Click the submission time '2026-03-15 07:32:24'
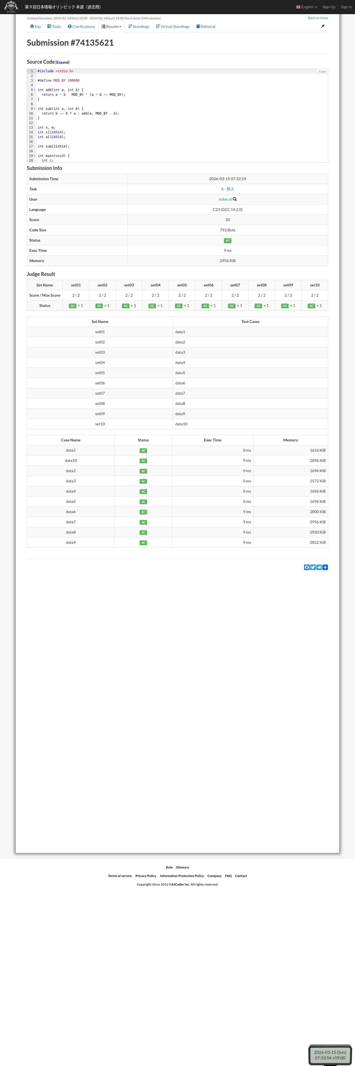The image size is (355, 1066). pyautogui.click(x=227, y=179)
